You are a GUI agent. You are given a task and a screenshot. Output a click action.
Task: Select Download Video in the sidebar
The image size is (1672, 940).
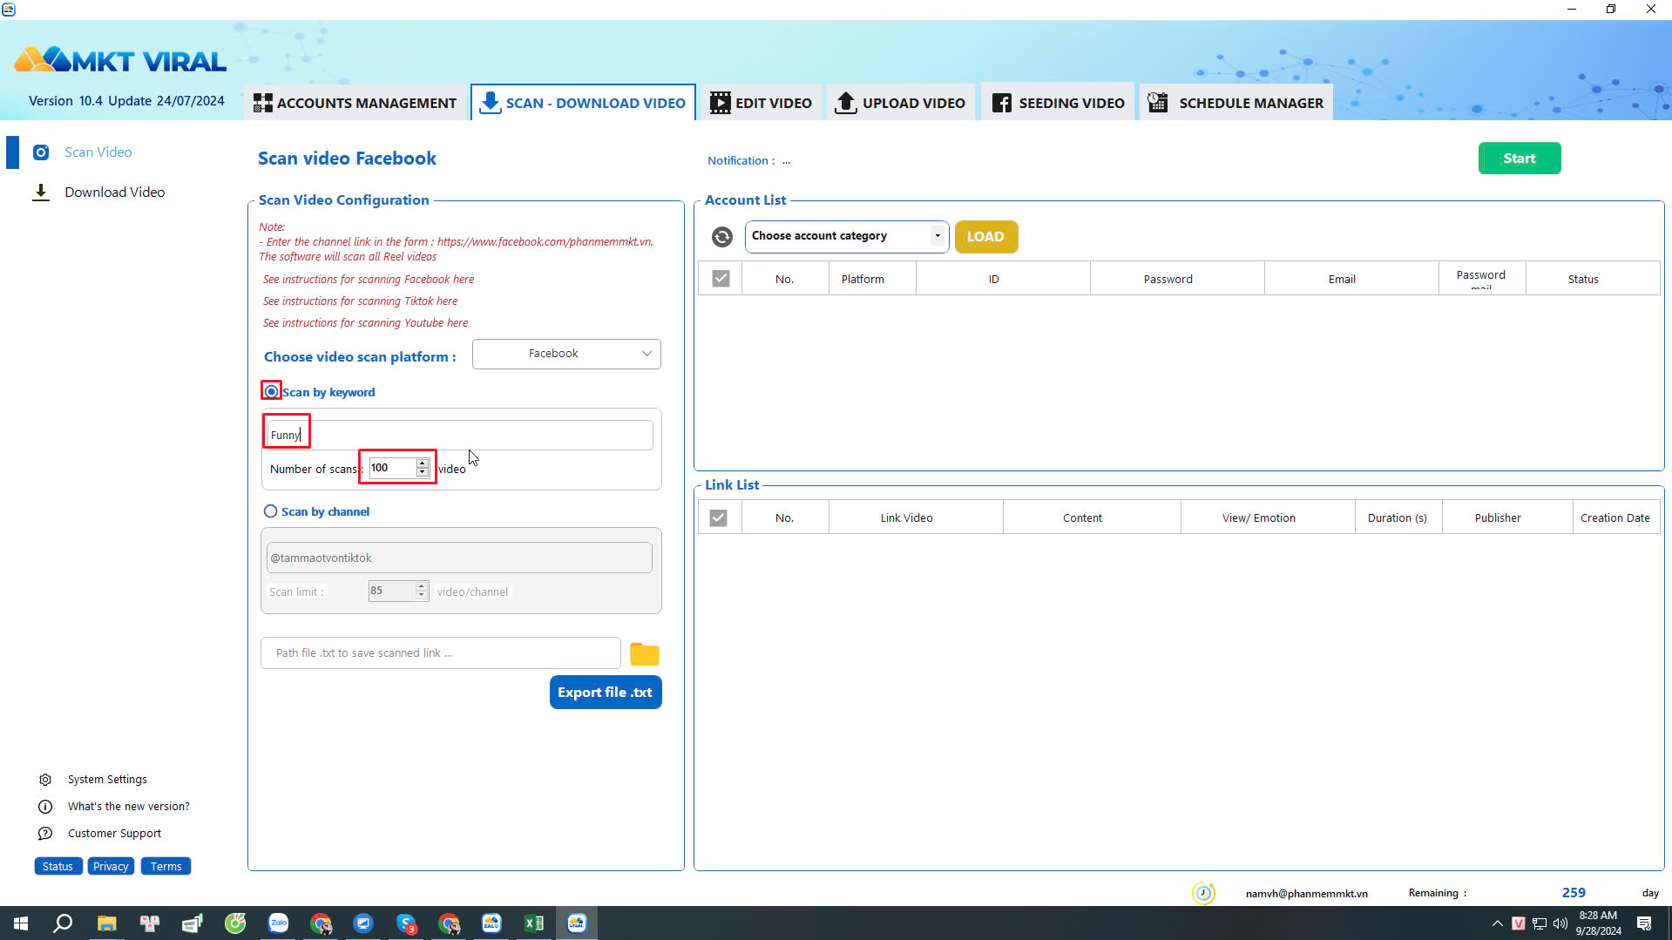click(114, 193)
